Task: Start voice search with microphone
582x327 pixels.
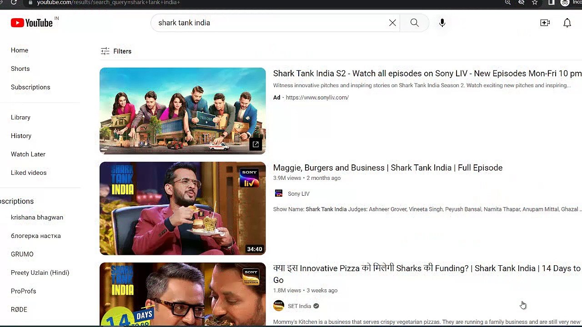Action: 442,23
